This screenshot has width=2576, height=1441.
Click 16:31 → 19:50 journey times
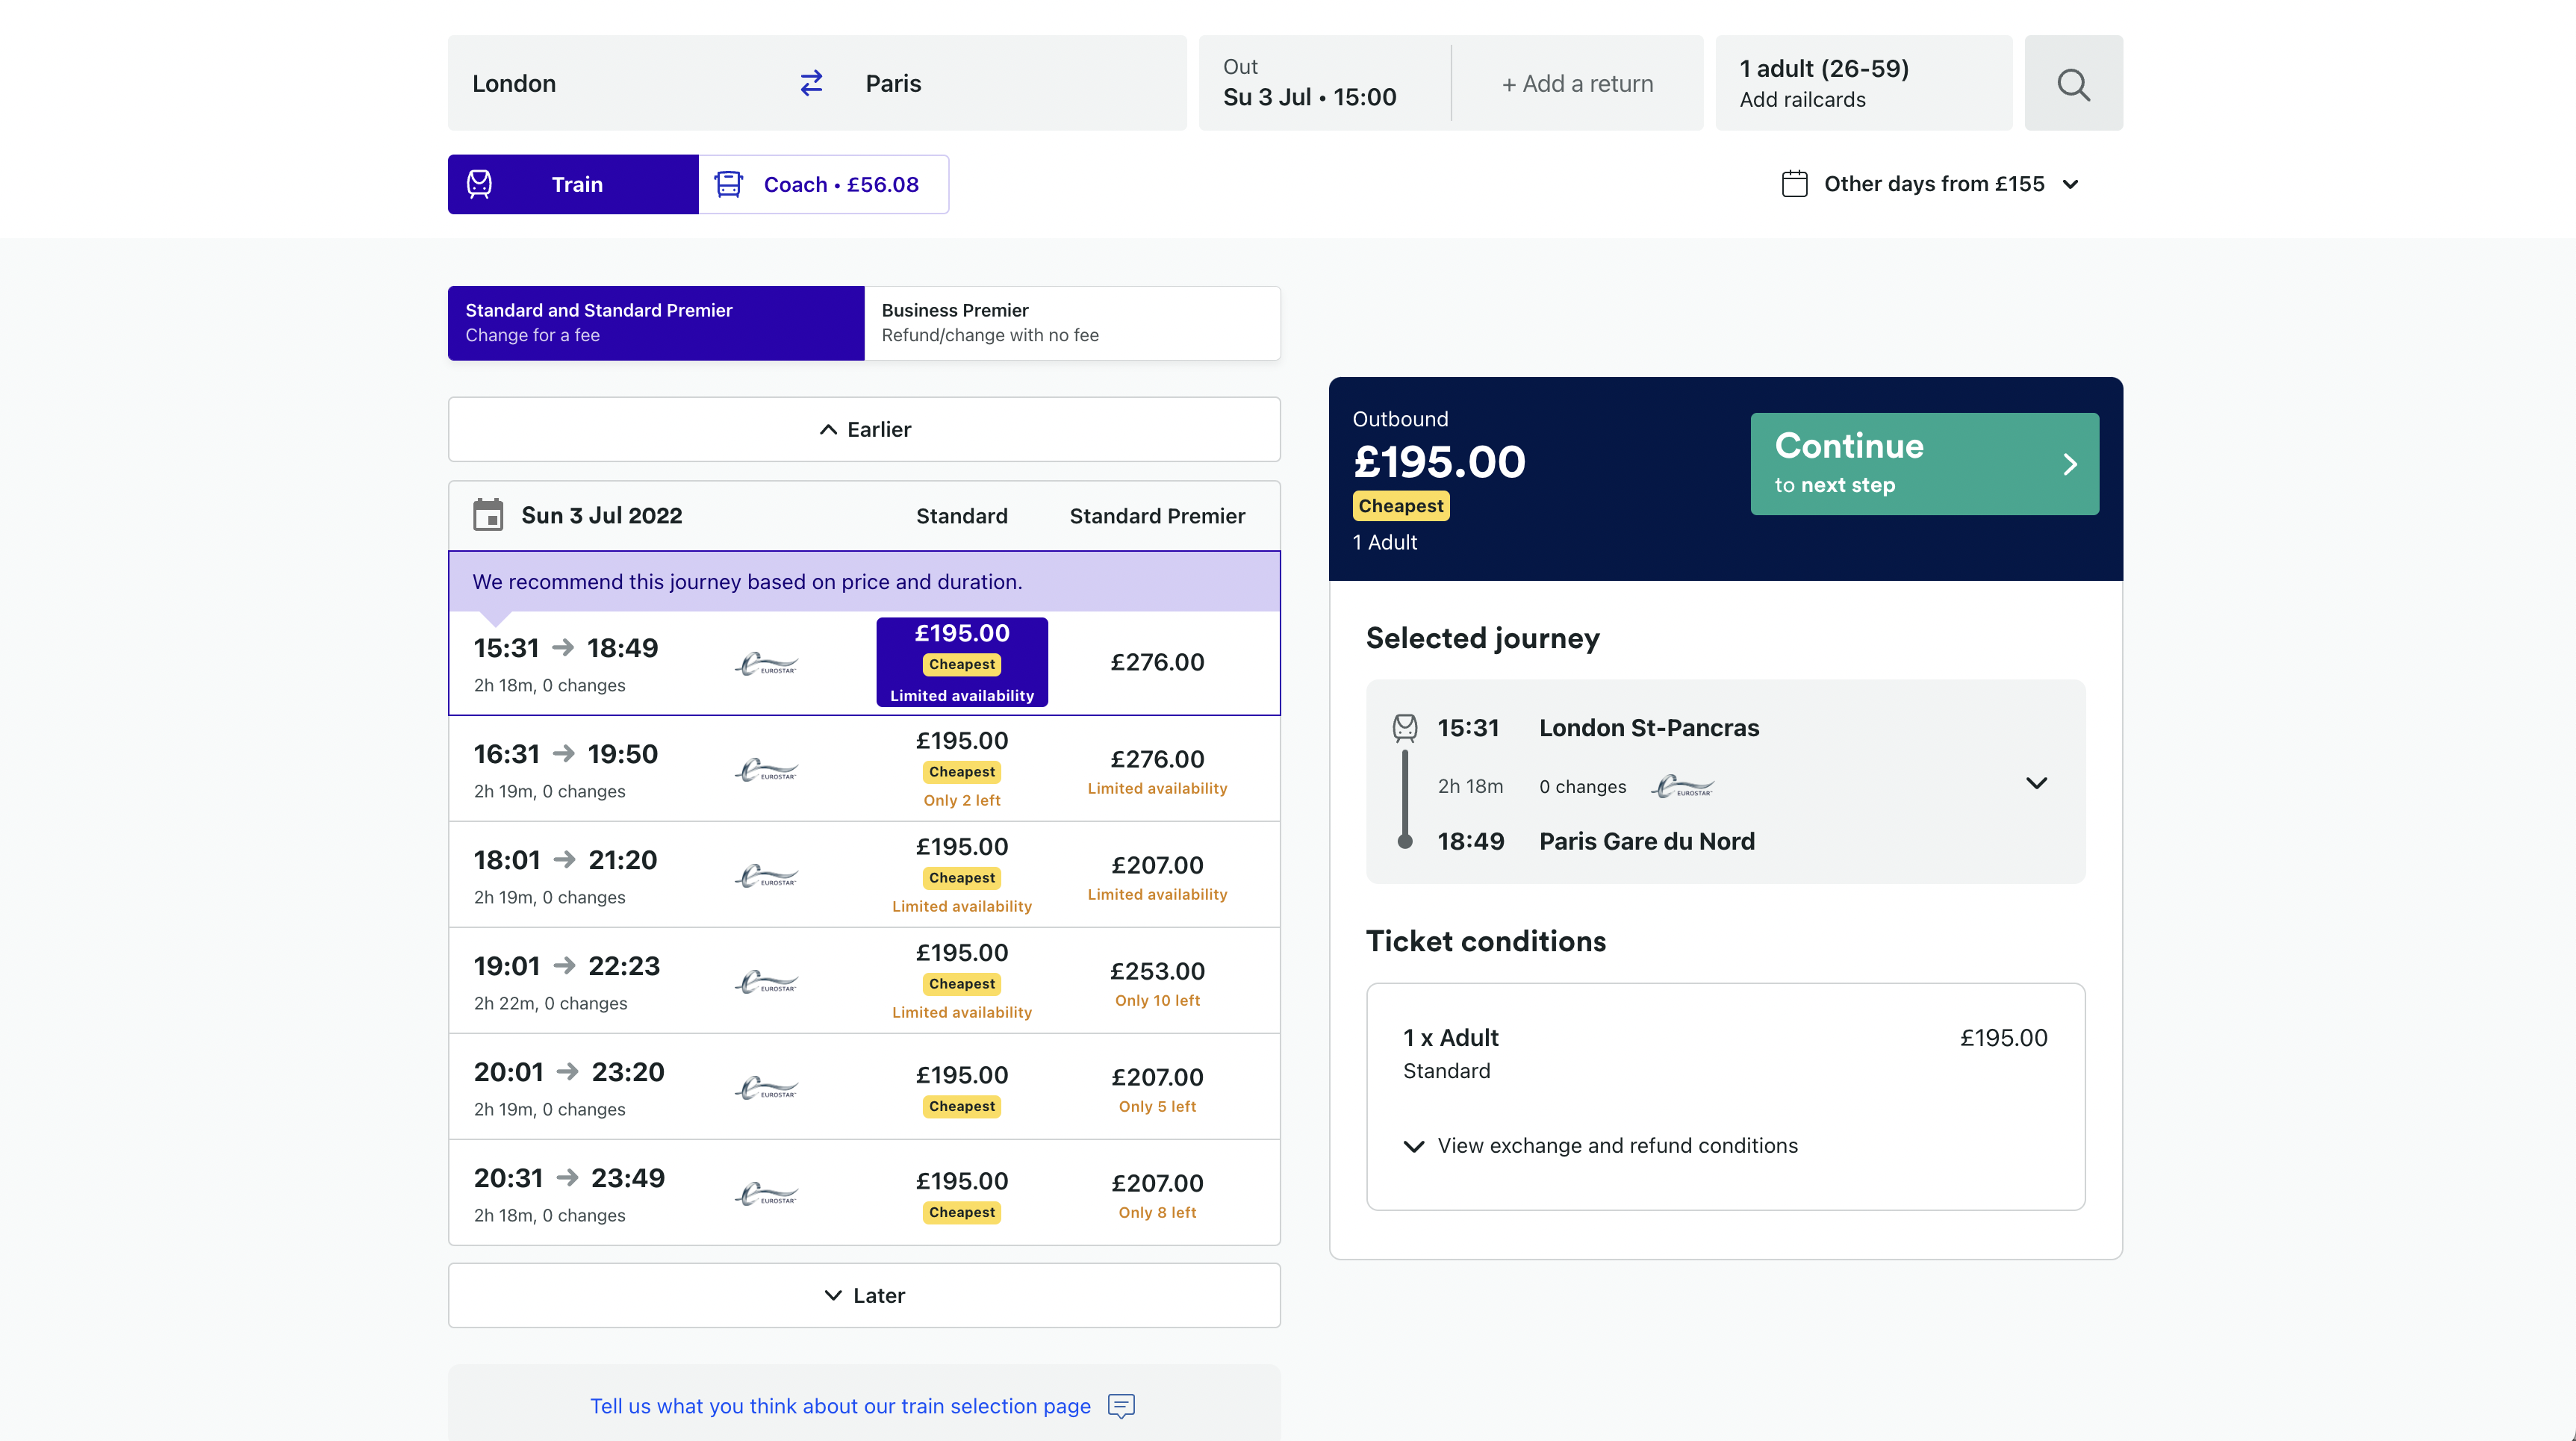click(x=566, y=754)
